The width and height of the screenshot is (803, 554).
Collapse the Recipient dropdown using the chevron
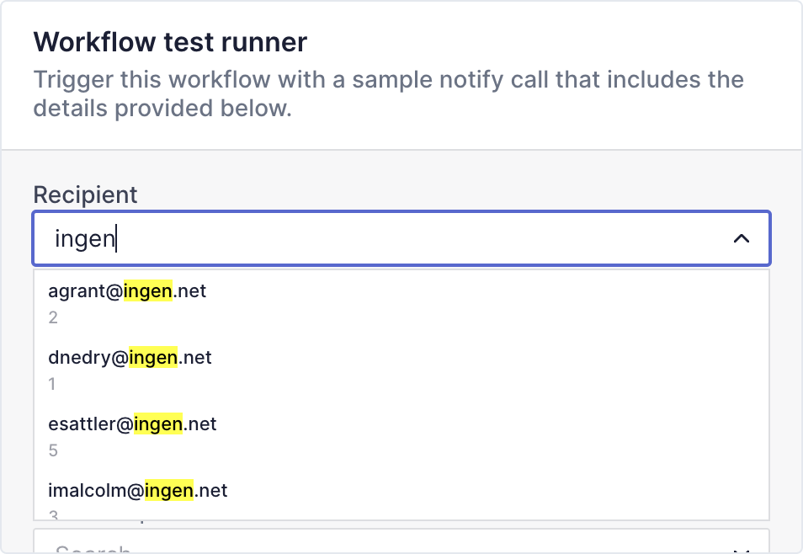(741, 238)
